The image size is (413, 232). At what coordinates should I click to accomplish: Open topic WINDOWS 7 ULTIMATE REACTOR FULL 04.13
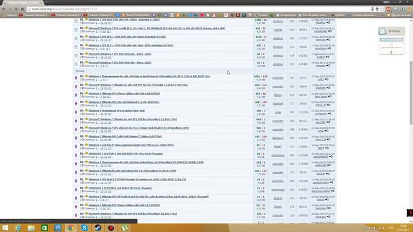(126, 153)
